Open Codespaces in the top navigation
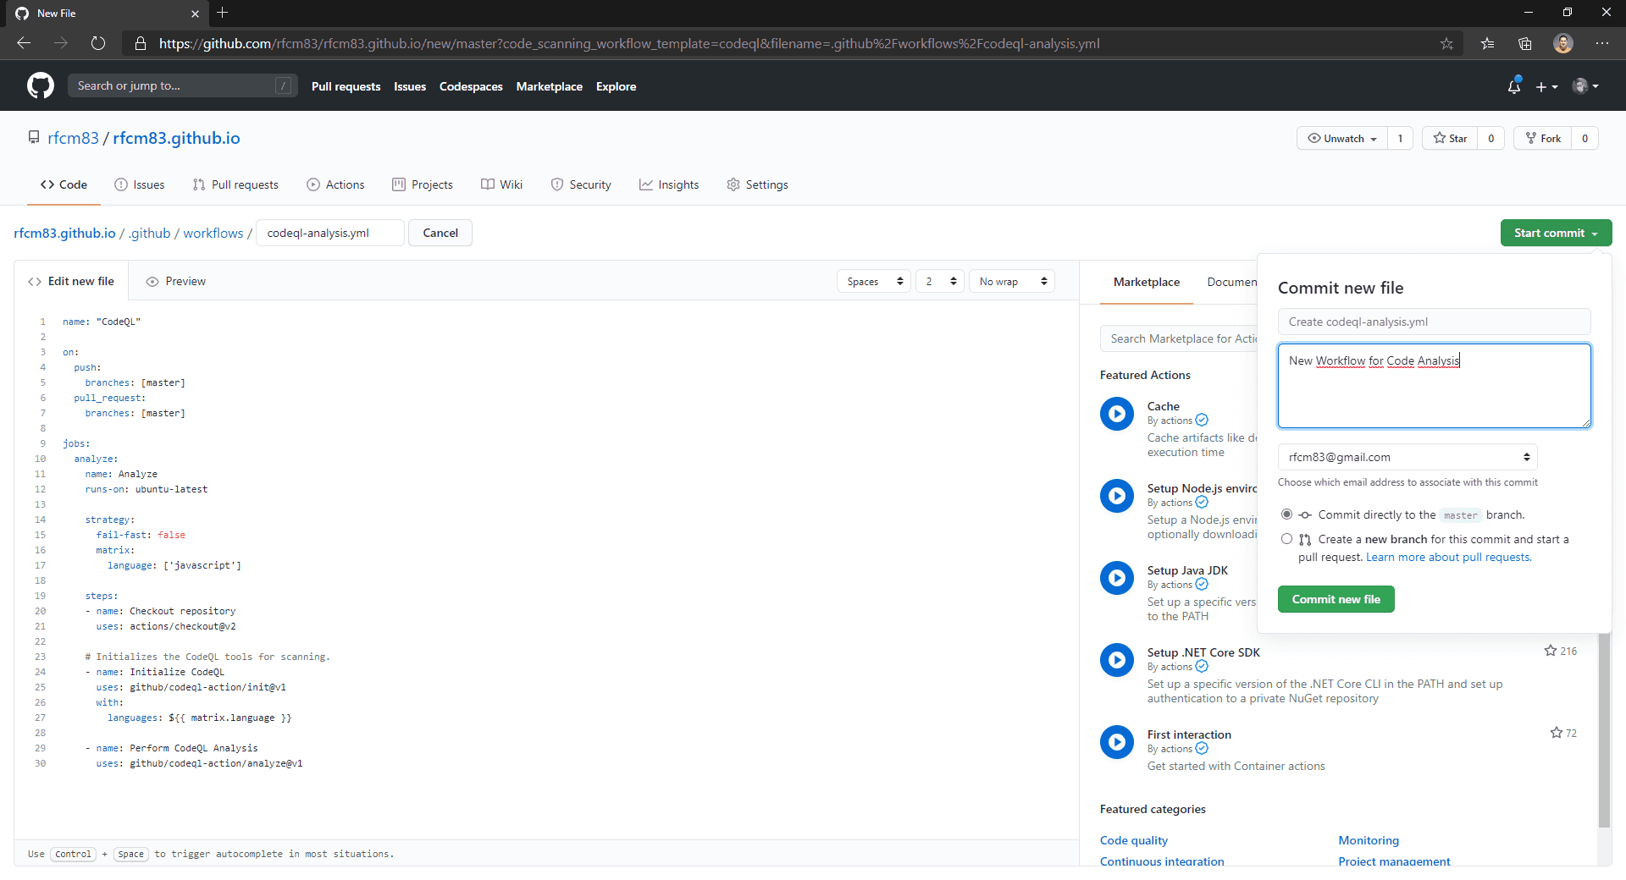The image size is (1626, 880). [471, 86]
